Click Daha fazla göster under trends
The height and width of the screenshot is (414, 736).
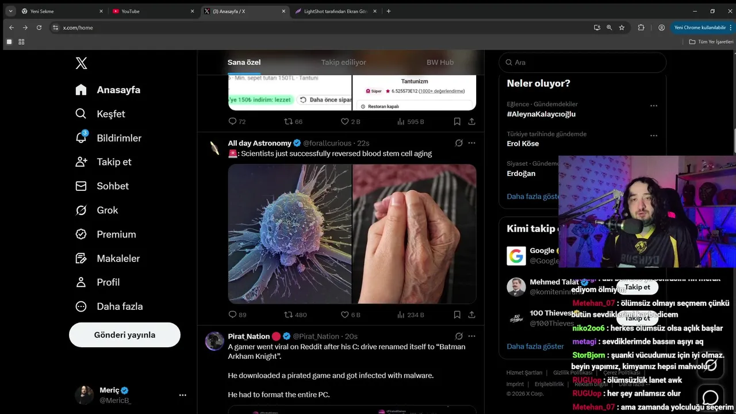click(x=532, y=196)
